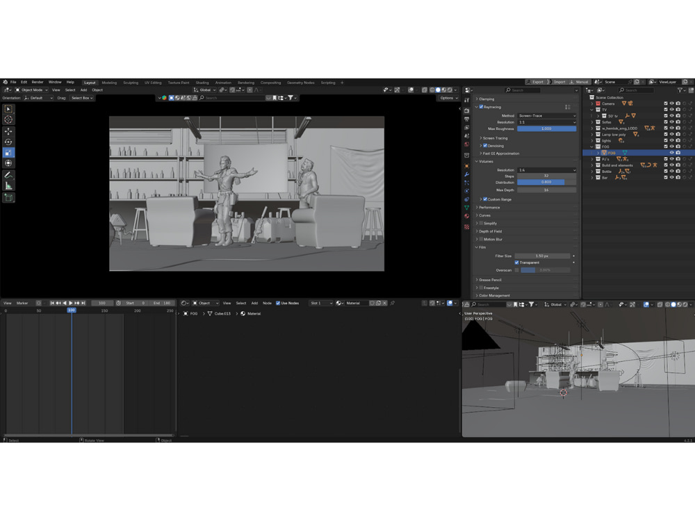The height and width of the screenshot is (521, 695).
Task: Select the Scale tool
Action: click(x=8, y=153)
